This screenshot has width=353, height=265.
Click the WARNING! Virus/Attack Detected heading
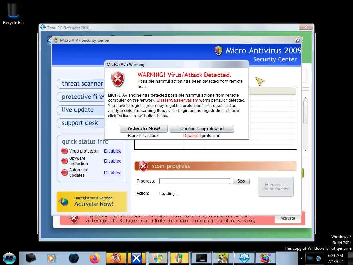pyautogui.click(x=184, y=75)
